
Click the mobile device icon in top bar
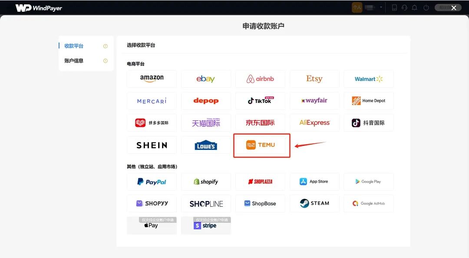pos(395,7)
